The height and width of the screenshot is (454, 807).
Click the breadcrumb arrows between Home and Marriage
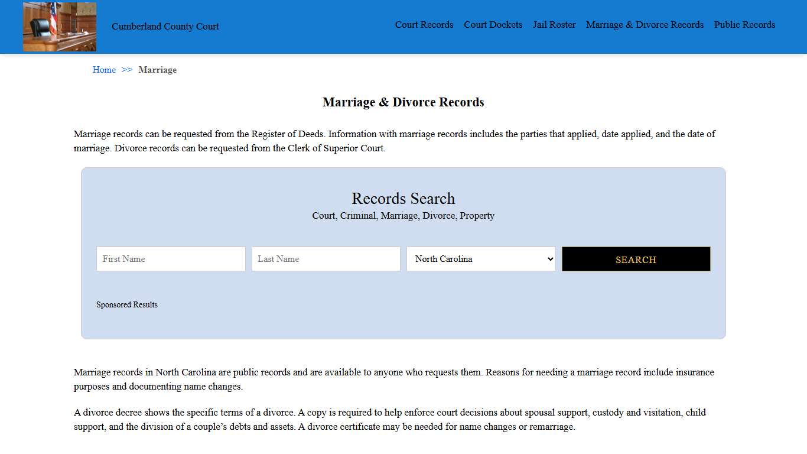tap(126, 70)
